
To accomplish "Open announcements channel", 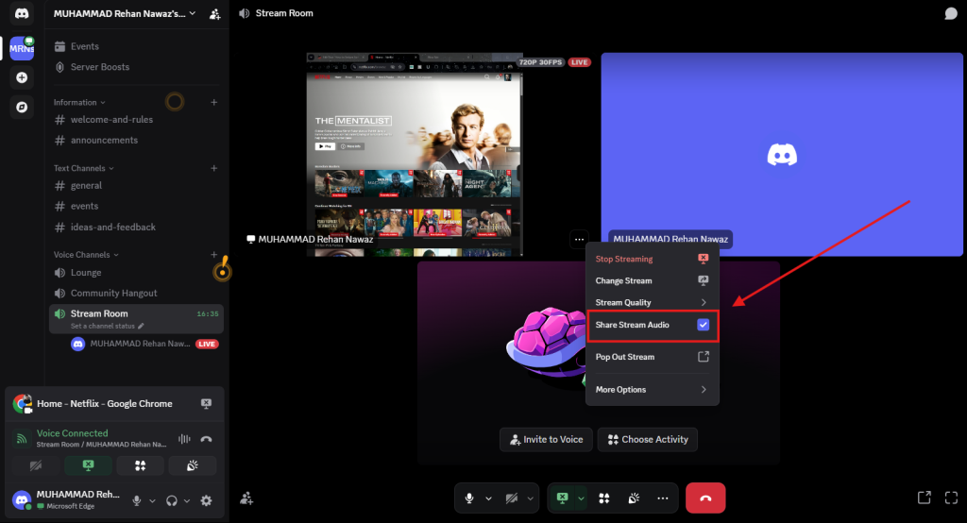I will point(136,140).
